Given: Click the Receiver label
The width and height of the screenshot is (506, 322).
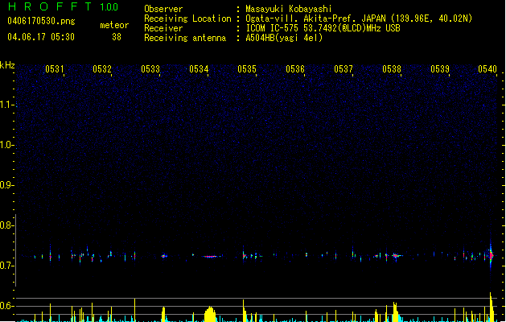Looking at the screenshot, I should (163, 28).
